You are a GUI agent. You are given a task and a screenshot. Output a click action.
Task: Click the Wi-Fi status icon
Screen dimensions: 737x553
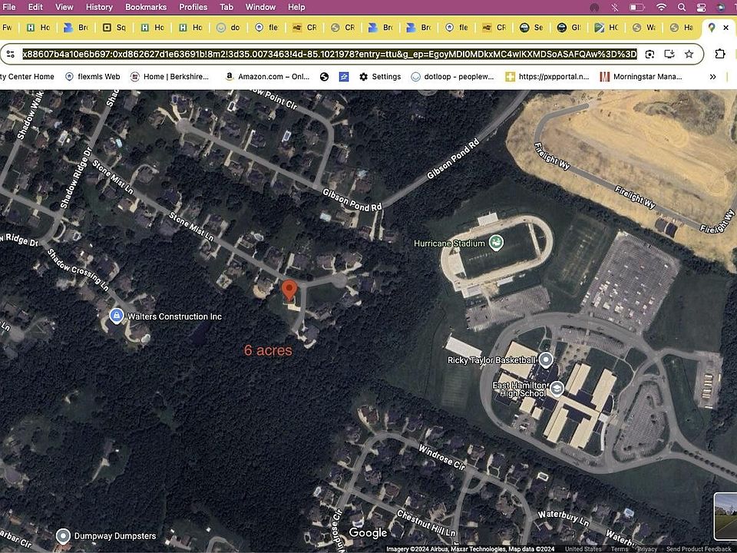(x=661, y=7)
